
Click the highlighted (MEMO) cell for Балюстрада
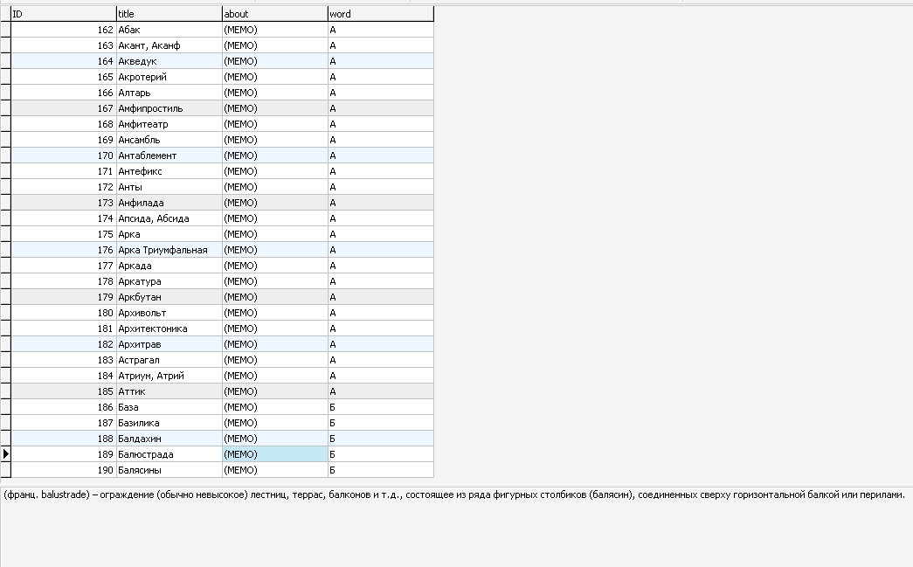click(x=274, y=454)
